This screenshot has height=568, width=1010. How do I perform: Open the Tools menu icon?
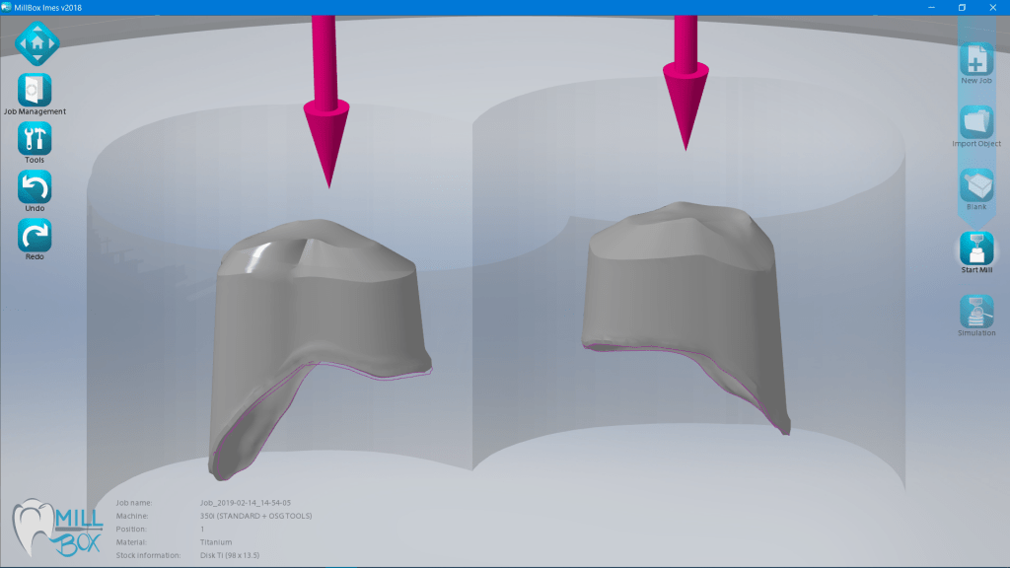(x=35, y=138)
